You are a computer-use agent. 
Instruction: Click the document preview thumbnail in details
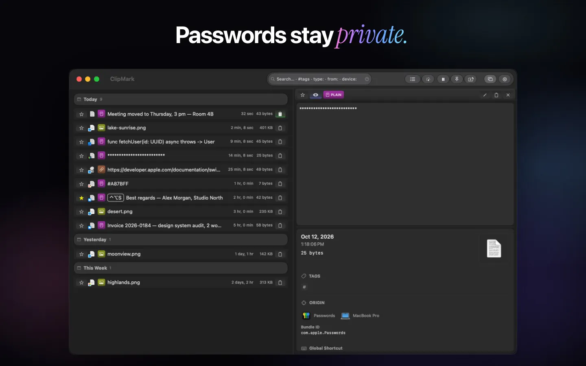pos(494,248)
